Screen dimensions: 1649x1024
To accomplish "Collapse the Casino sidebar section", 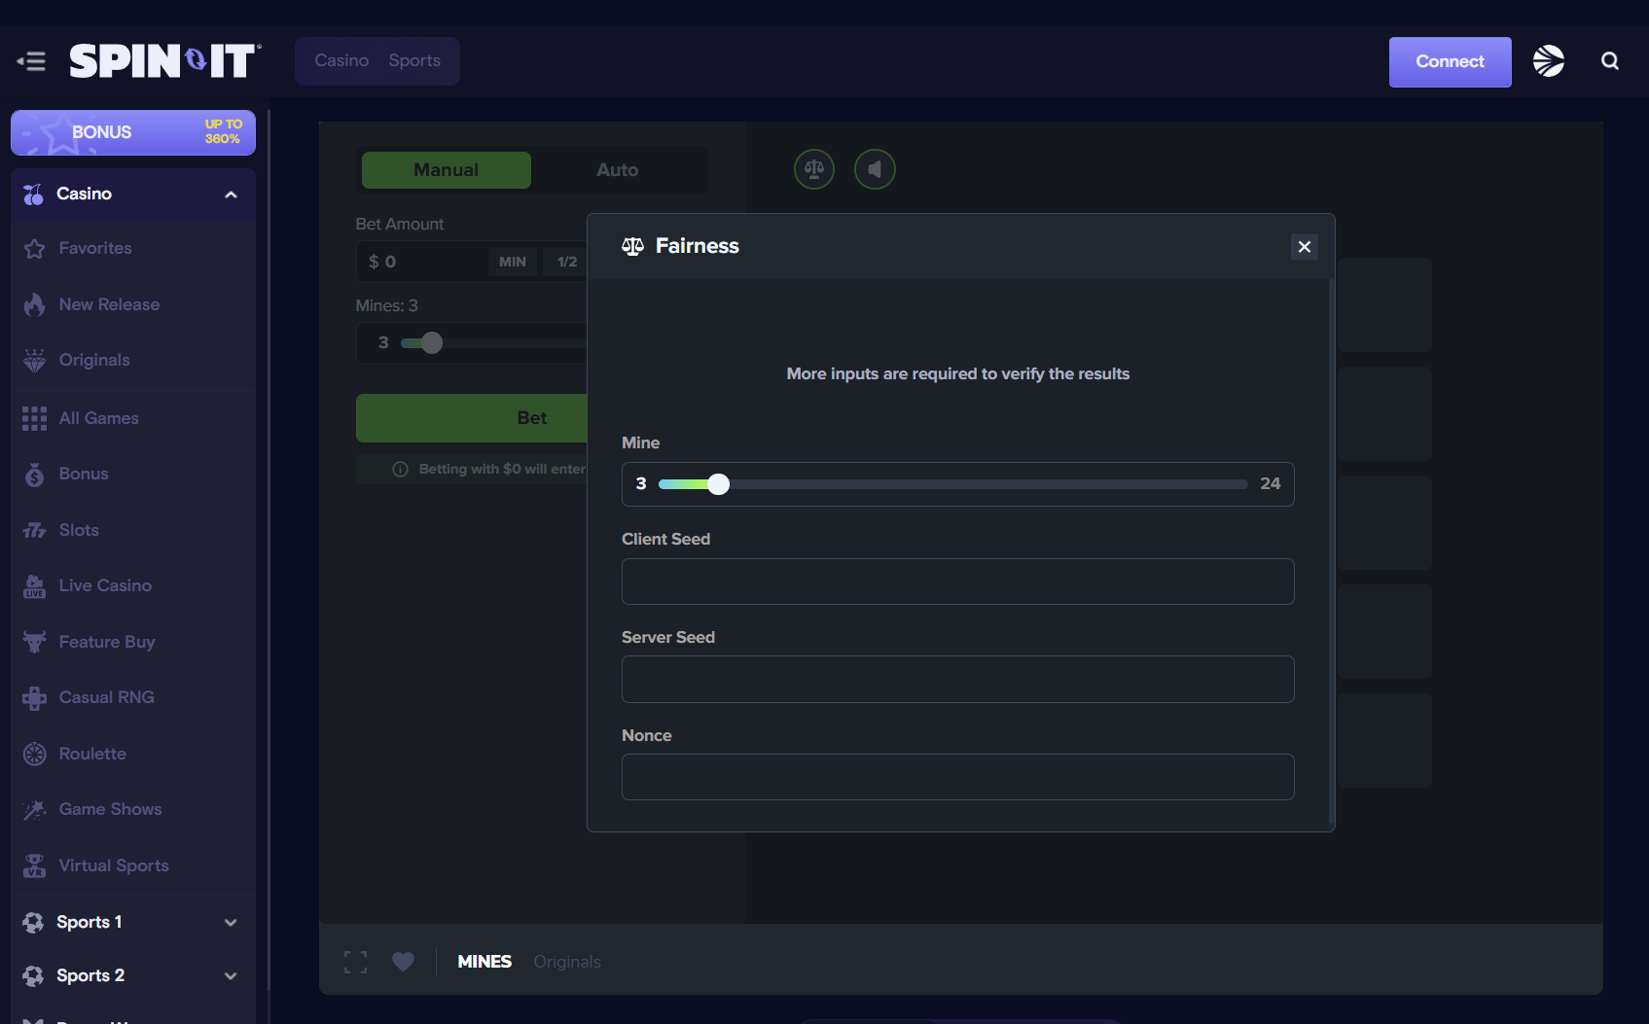I will [x=231, y=194].
